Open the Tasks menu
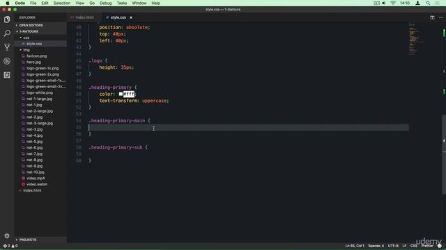 point(122,3)
